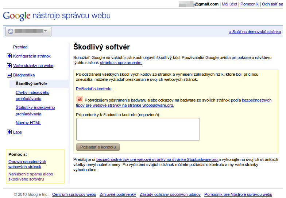Open Konfigurácia stránok link
The width and height of the screenshot is (286, 198).
(32, 56)
